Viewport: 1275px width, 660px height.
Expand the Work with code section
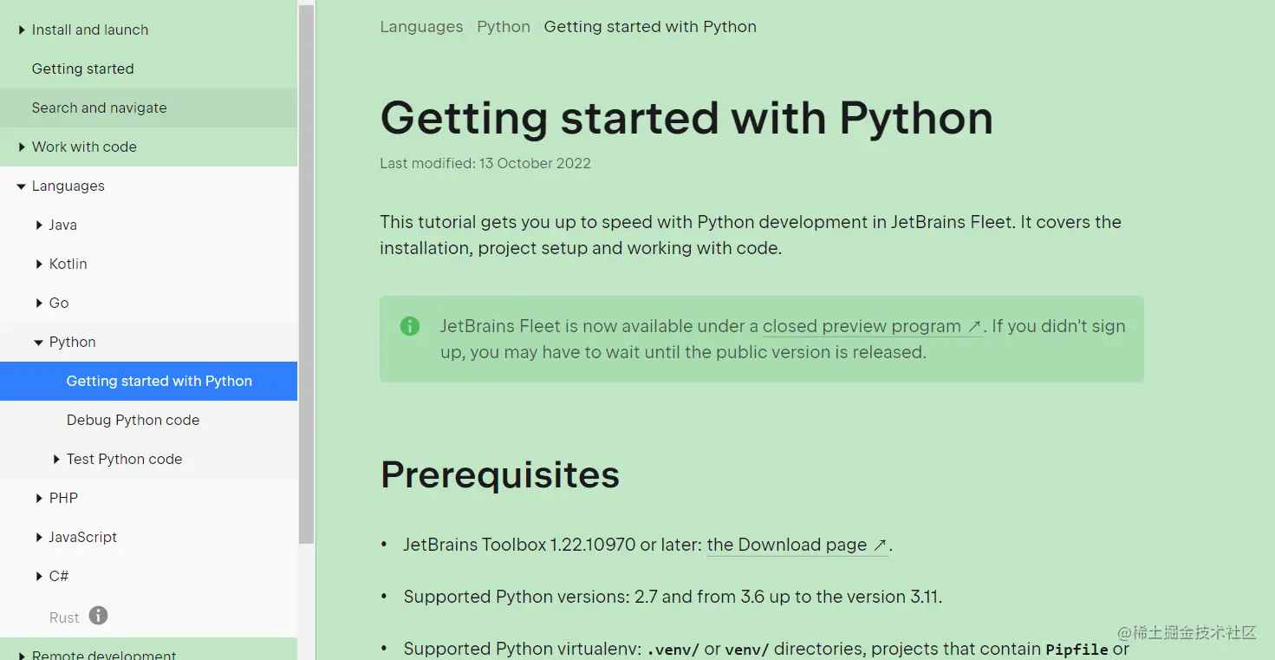pyautogui.click(x=22, y=147)
